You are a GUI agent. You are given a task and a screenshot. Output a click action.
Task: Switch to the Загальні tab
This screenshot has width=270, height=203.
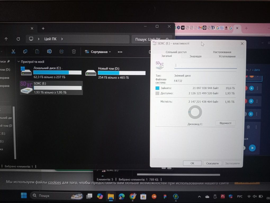(x=166, y=56)
